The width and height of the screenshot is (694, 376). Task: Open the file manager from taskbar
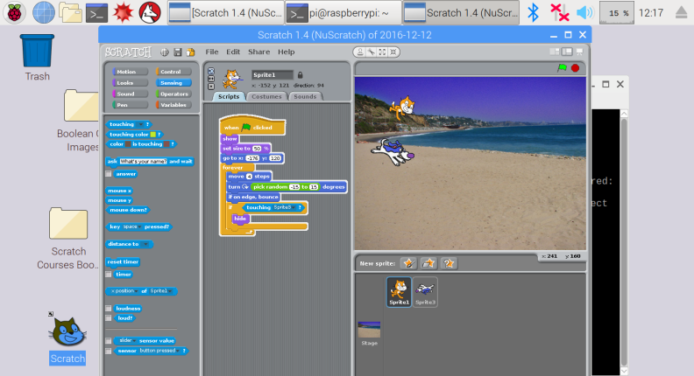[71, 12]
